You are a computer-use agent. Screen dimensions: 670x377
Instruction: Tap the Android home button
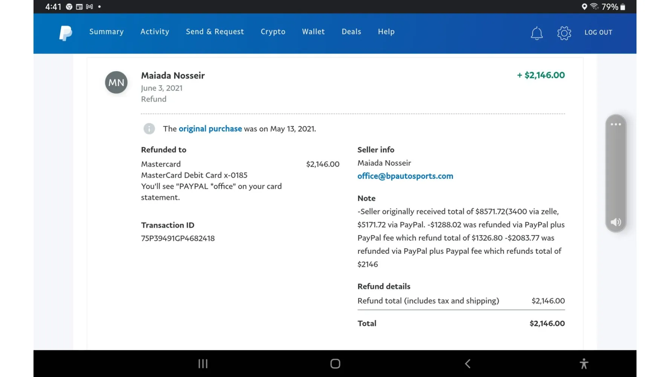tap(335, 363)
